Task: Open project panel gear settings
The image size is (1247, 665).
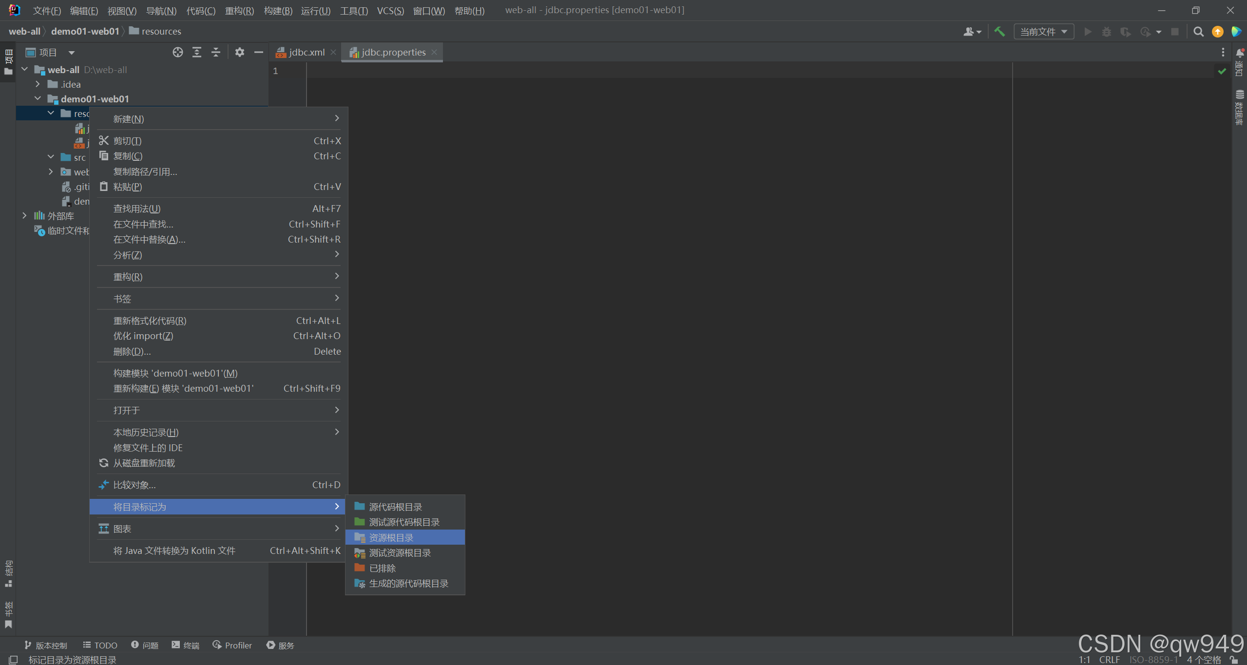Action: [x=239, y=52]
